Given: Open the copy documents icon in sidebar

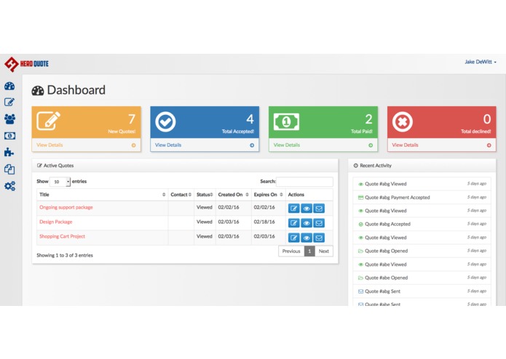Looking at the screenshot, I should [9, 169].
